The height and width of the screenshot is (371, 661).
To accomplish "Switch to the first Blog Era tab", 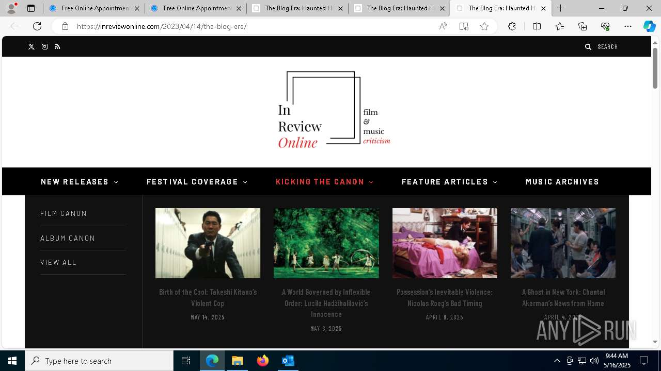I will pyautogui.click(x=297, y=8).
